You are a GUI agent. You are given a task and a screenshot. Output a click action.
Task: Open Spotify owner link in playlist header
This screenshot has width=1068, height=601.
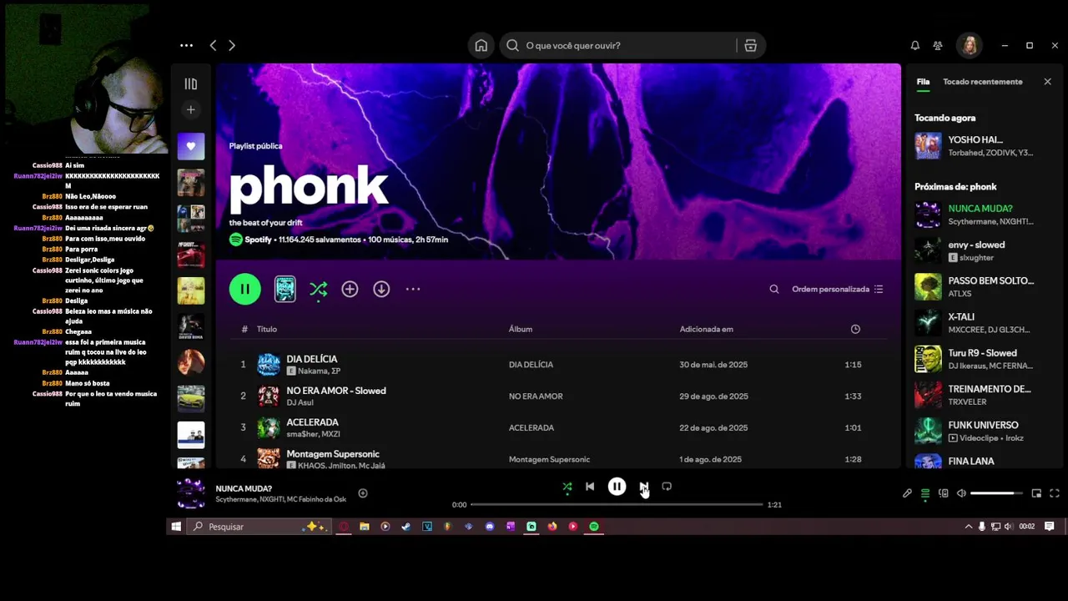pyautogui.click(x=258, y=240)
